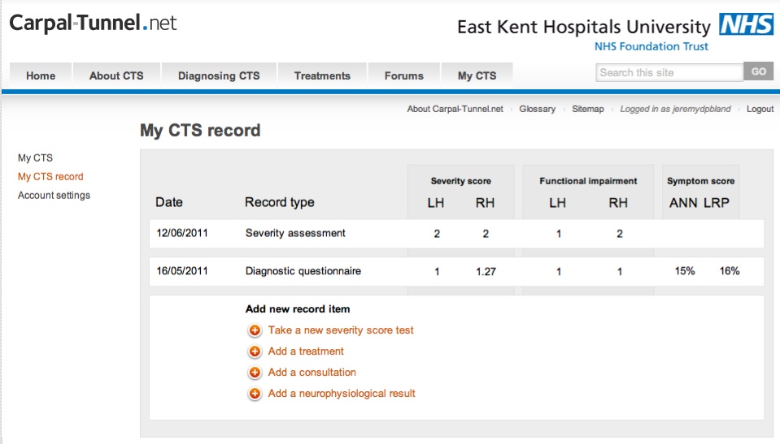780x444 pixels.
Task: Click the 'Date' column header
Action: click(169, 203)
